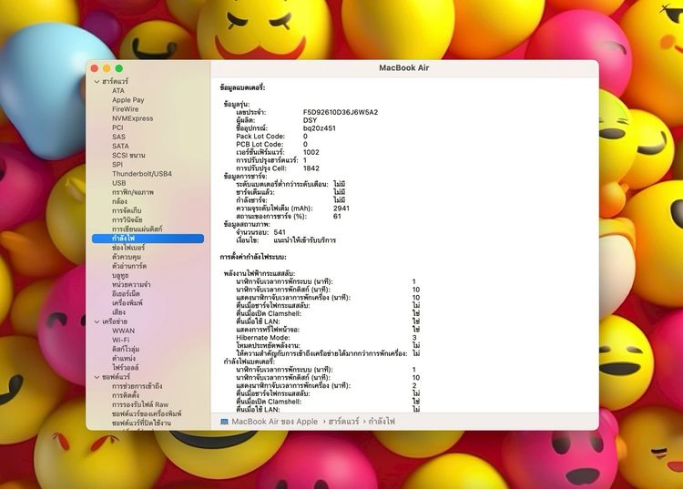Select กล้อง in the sidebar
683x489 pixels.
coord(119,201)
